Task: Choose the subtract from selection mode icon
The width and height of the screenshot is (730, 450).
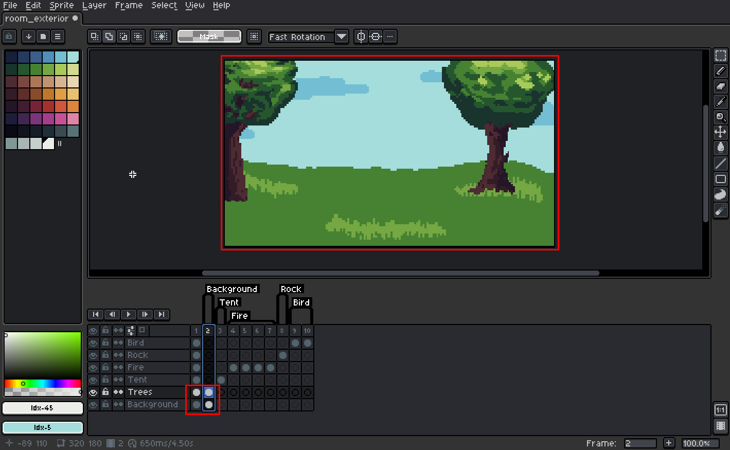Action: (x=123, y=37)
